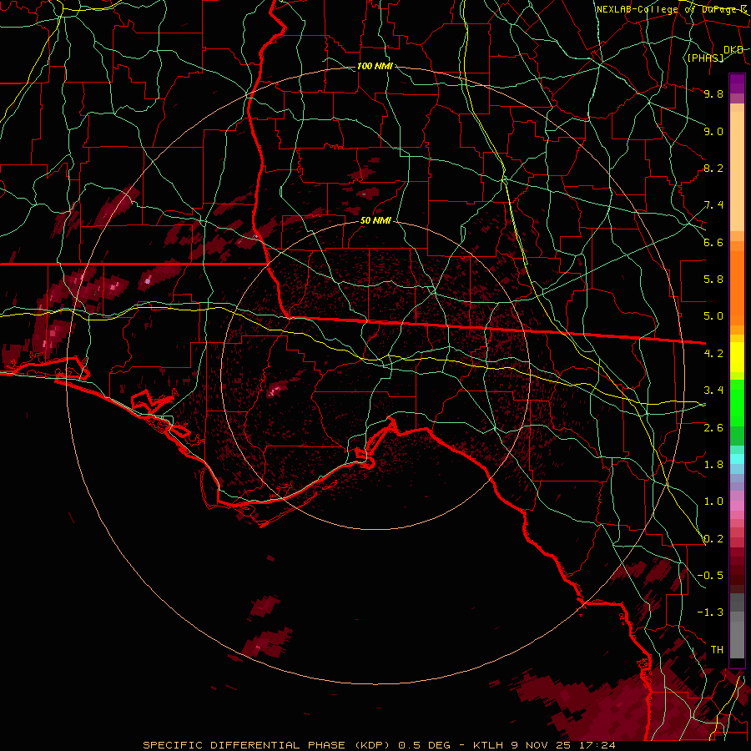Pick the bright green swatch on the color bar

click(737, 402)
